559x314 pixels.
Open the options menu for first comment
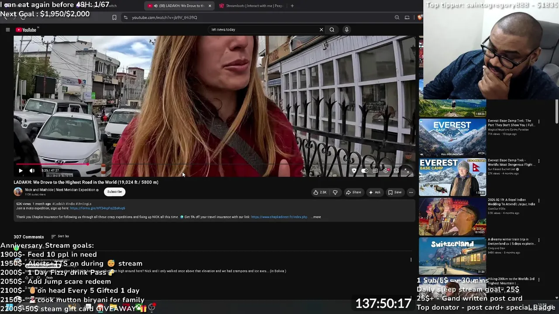click(x=411, y=260)
